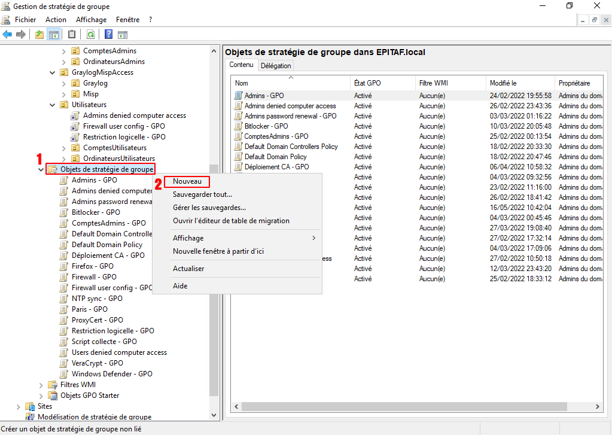Screen dimensions: 612x435
Task: Open Help with the blue question-mark icon
Action: (x=109, y=34)
